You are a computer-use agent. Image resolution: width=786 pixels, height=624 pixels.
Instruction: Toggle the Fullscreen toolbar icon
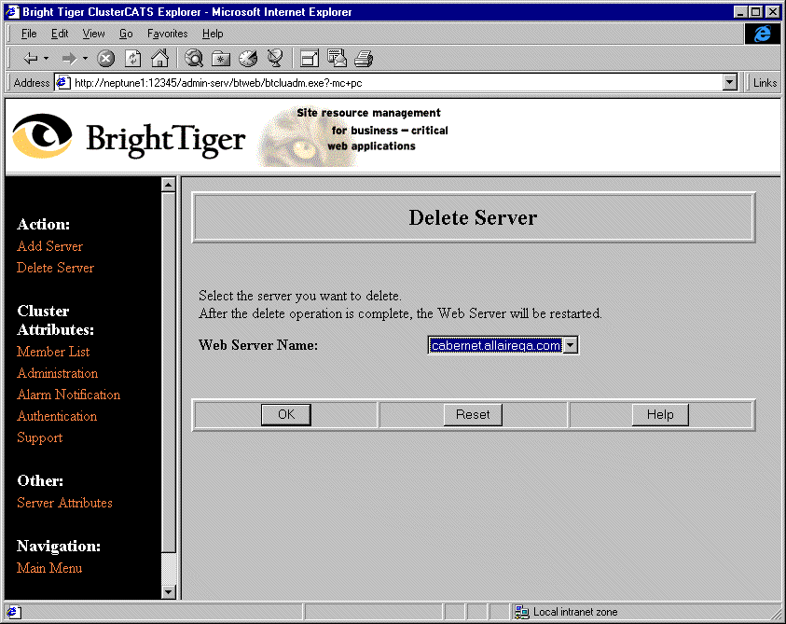[x=310, y=58]
